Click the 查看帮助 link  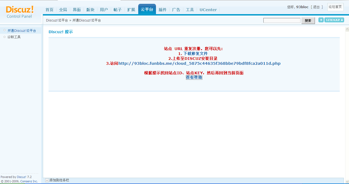pos(194,77)
